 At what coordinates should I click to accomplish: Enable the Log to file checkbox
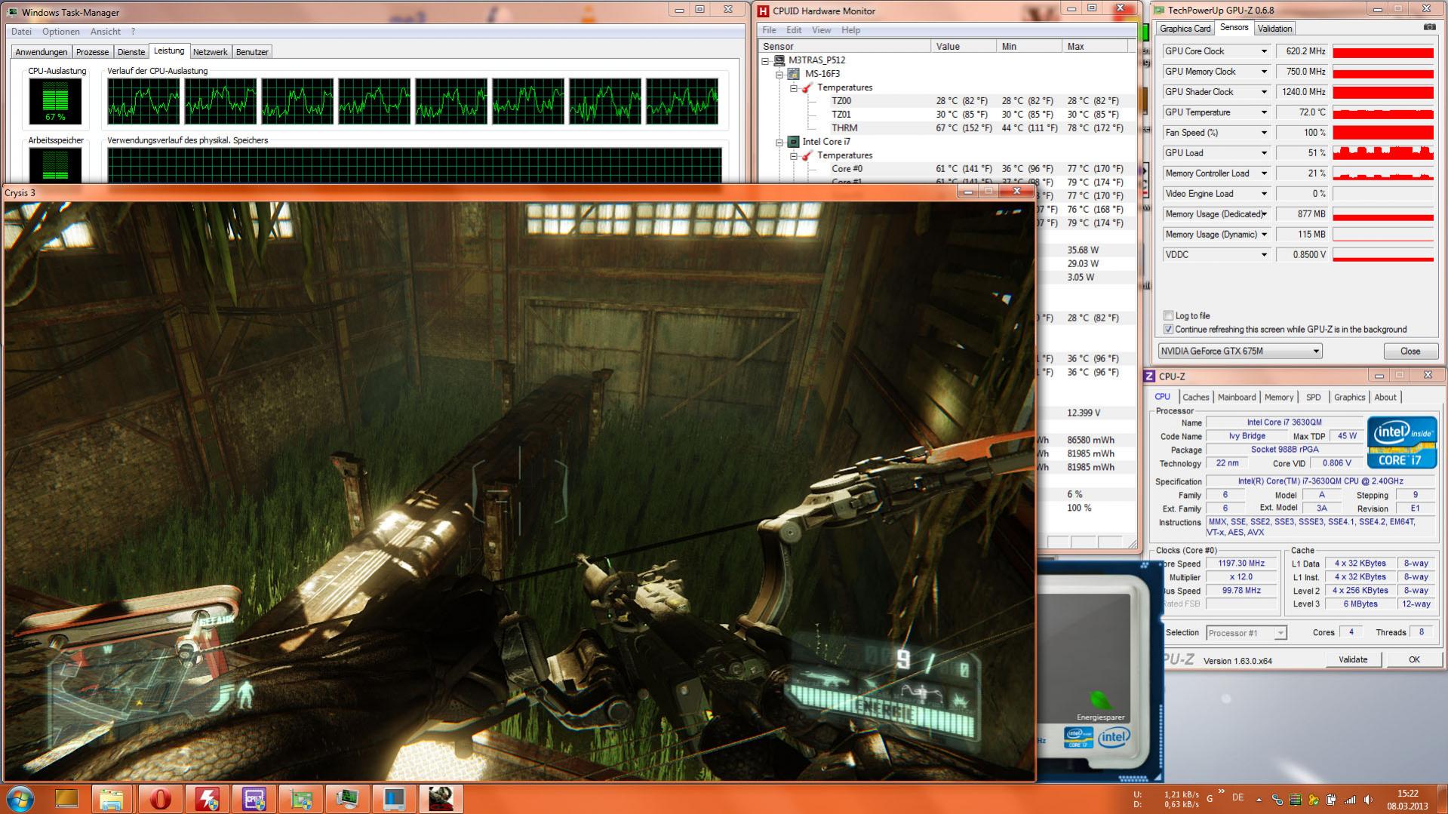click(1169, 316)
